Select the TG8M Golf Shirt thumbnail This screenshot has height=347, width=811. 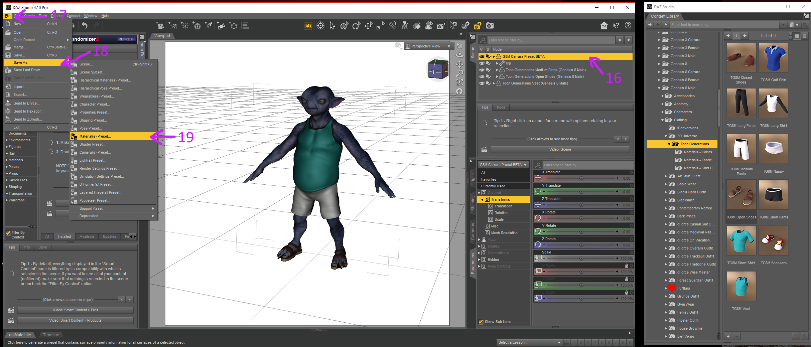773,57
